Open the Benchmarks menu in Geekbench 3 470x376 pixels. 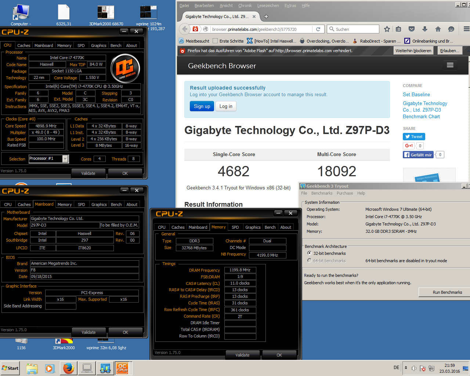click(x=322, y=193)
